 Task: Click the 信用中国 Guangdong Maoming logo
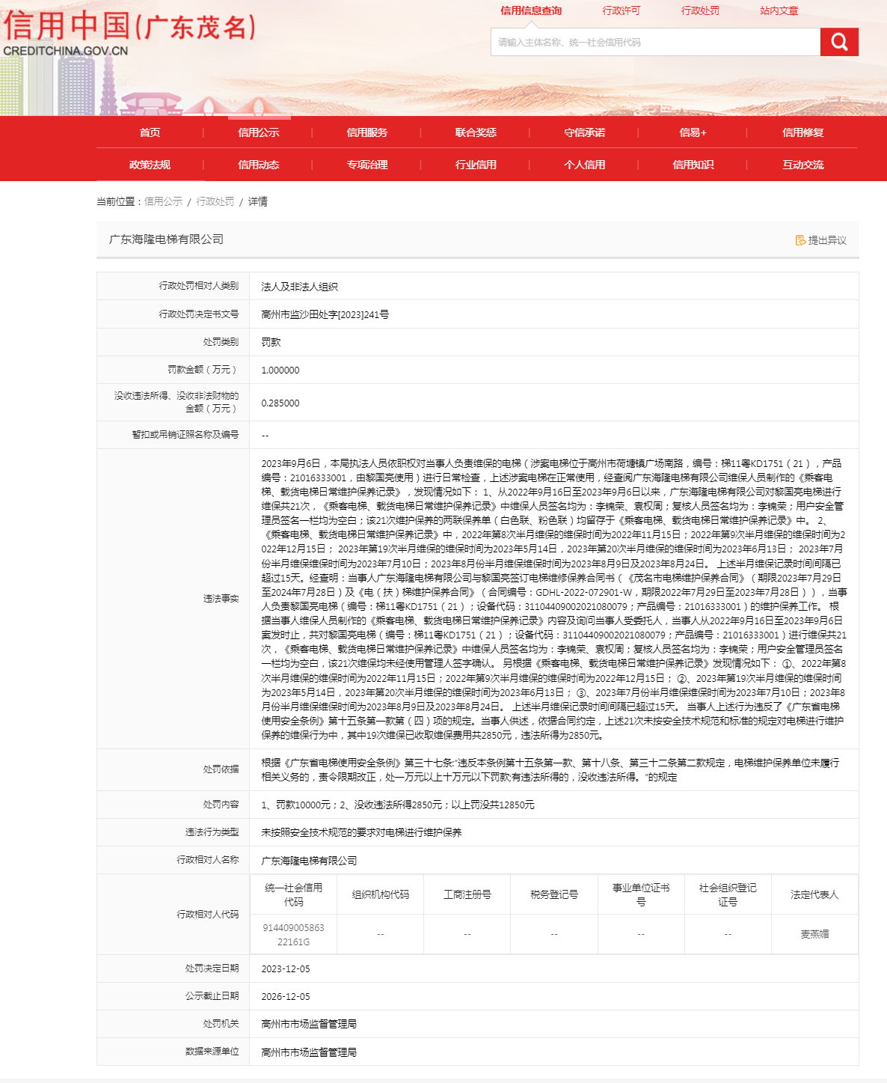point(130,33)
